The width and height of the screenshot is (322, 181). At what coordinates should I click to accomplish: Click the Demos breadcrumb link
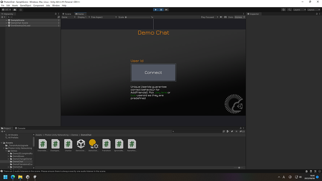[75, 135]
